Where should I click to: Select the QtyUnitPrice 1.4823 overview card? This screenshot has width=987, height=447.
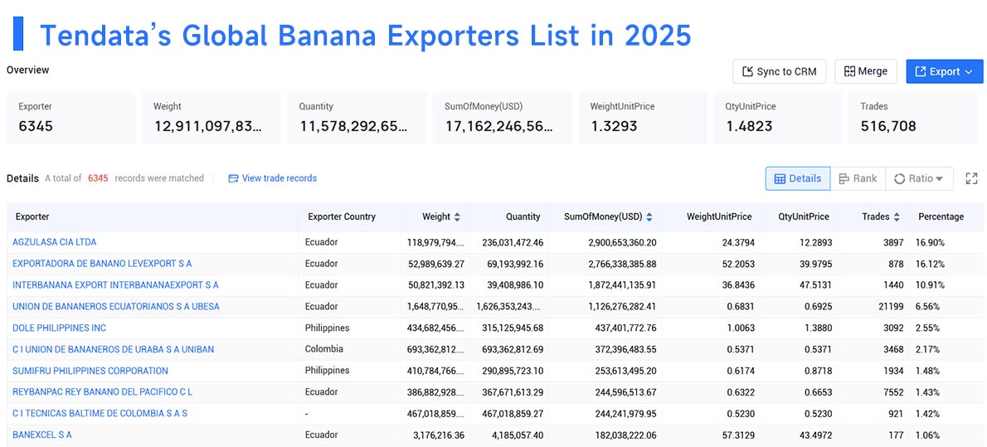click(780, 118)
